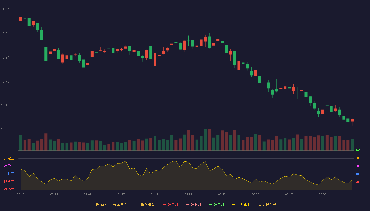Viewport: 370px width, 211px height.
Task: Click the 05-14 date axis label
Action: point(188,194)
